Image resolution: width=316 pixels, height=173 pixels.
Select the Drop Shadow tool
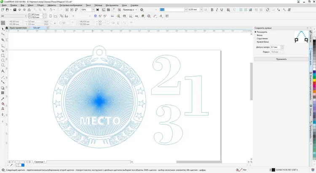click(3, 88)
